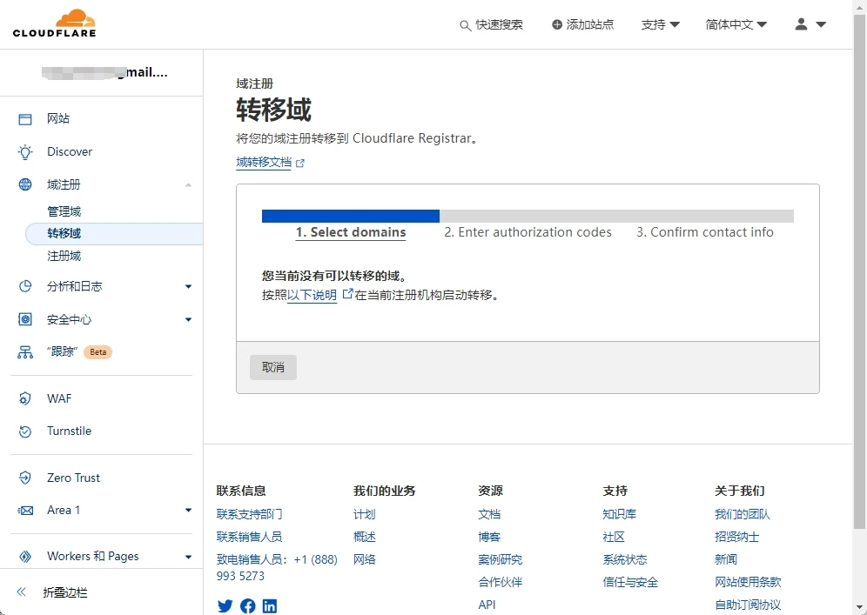Click the Cloudflare logo

[x=54, y=23]
